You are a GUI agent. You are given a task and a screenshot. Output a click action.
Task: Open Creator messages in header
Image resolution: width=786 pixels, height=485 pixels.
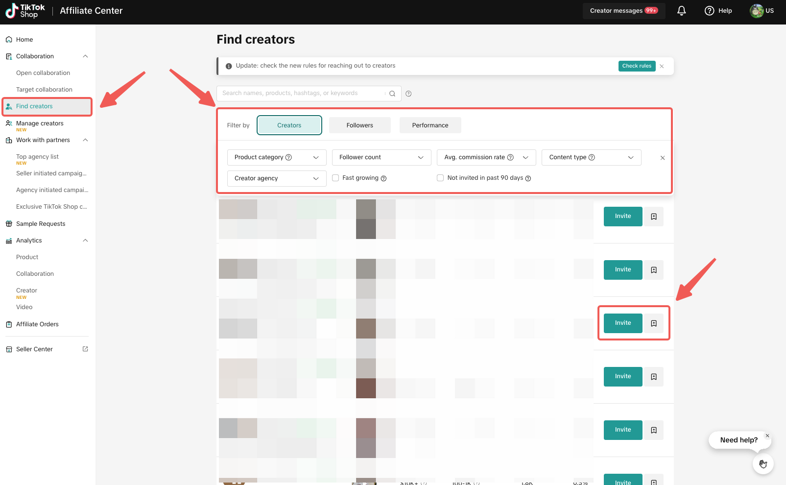pyautogui.click(x=623, y=11)
